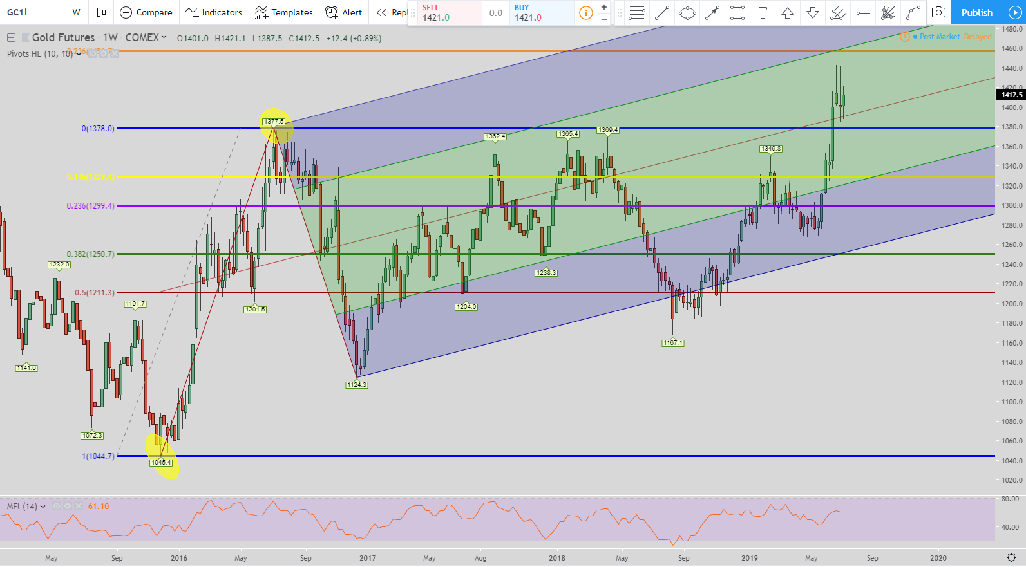The width and height of the screenshot is (1026, 567).
Task: Select the 0.236(1299.4) Fibonacci level label
Action: [x=91, y=206]
